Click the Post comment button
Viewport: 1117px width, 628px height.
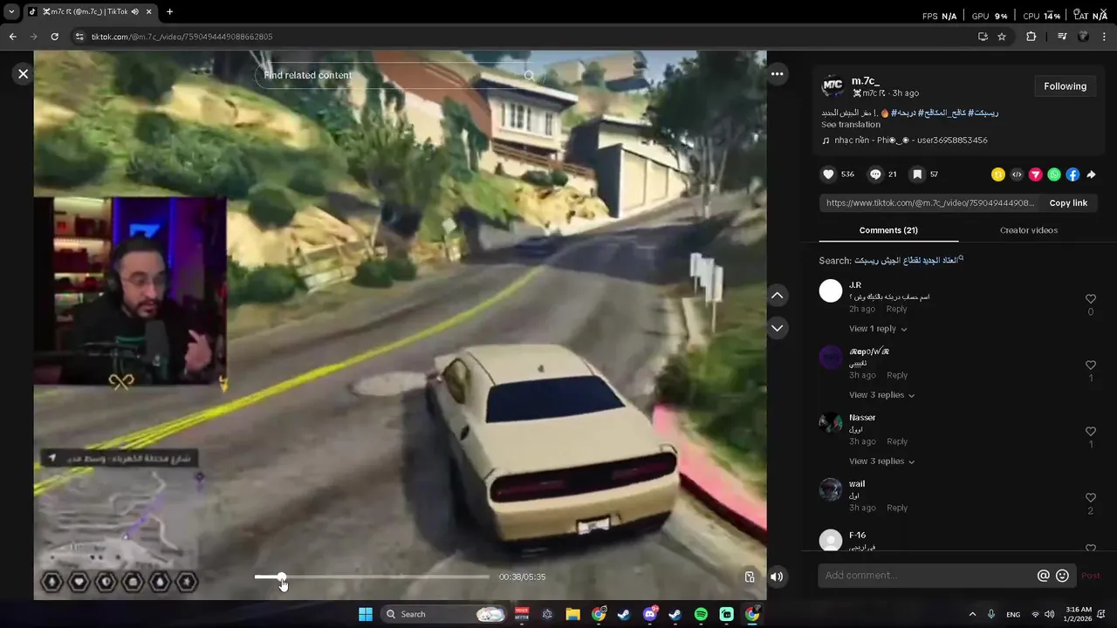1091,576
